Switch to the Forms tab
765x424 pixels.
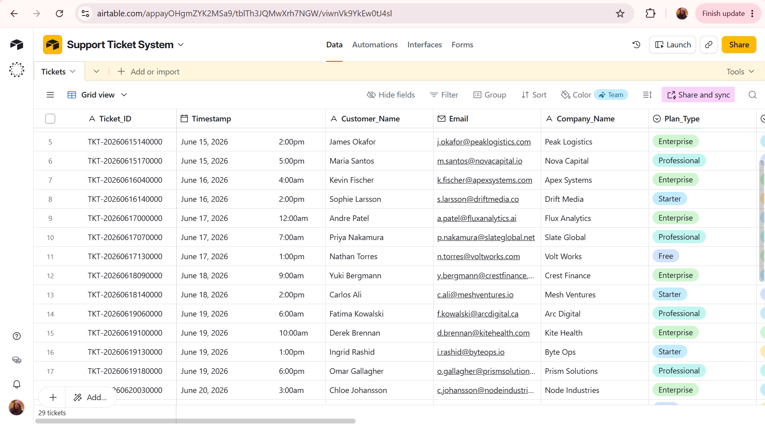click(x=462, y=45)
